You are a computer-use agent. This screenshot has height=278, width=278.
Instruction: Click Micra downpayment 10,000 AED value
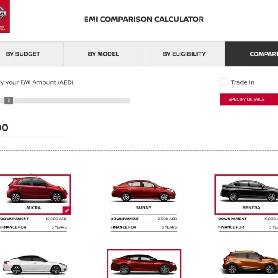click(56, 219)
